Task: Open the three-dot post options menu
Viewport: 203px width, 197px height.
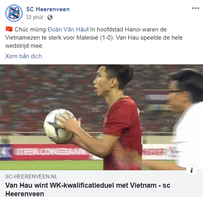Action: point(196,8)
